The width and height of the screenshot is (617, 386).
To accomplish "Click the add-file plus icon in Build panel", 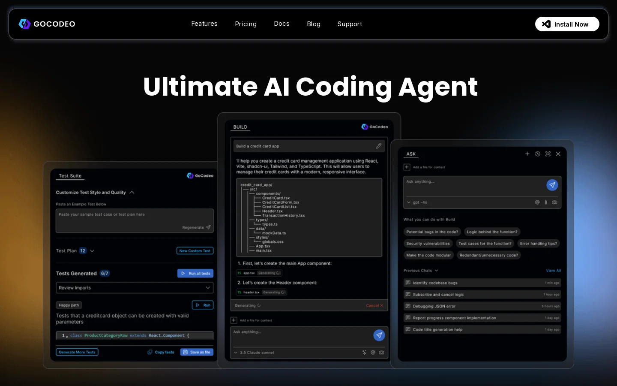I will (234, 320).
